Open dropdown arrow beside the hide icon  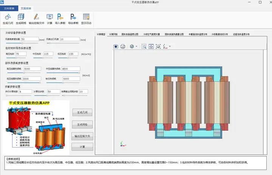click(136, 46)
